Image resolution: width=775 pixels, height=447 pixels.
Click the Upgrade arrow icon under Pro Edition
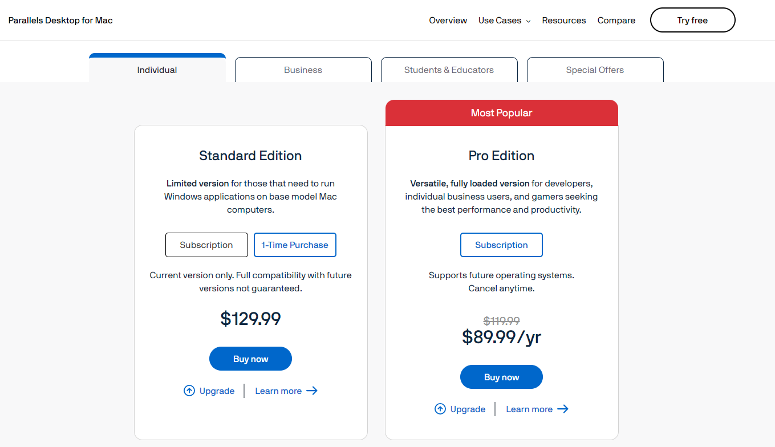440,409
